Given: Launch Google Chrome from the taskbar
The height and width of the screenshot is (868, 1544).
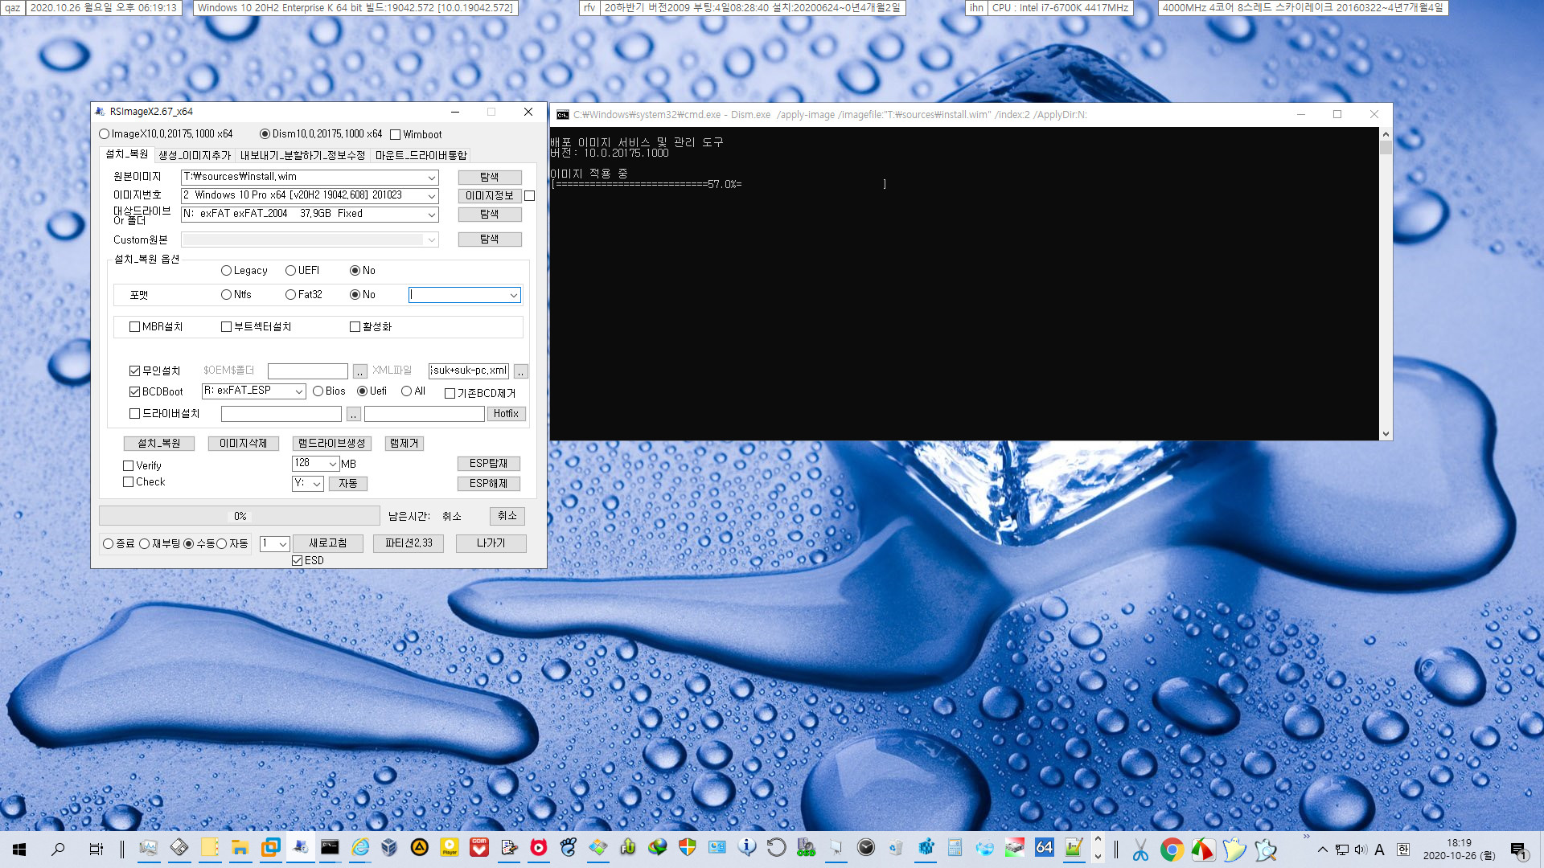Looking at the screenshot, I should tap(1172, 850).
